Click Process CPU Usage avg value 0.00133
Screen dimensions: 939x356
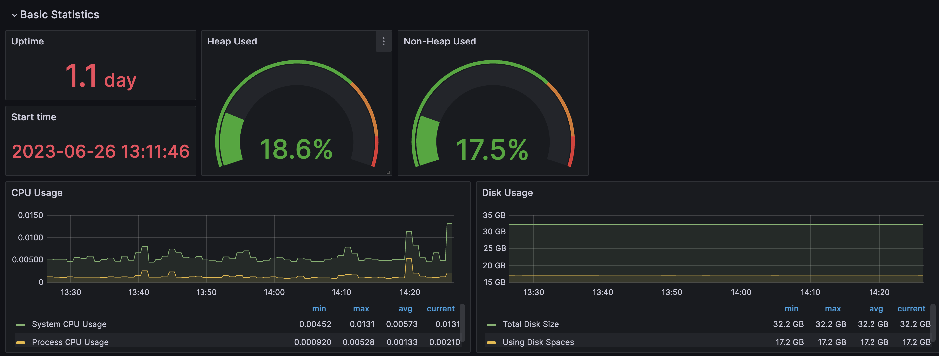point(402,342)
